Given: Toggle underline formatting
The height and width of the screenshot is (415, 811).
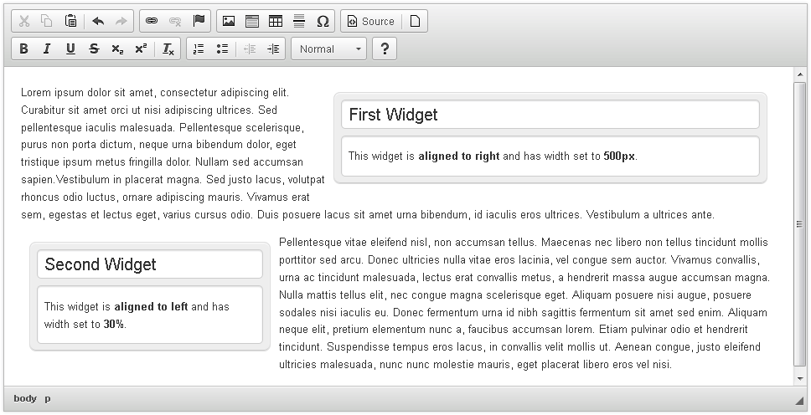Looking at the screenshot, I should click(x=71, y=49).
